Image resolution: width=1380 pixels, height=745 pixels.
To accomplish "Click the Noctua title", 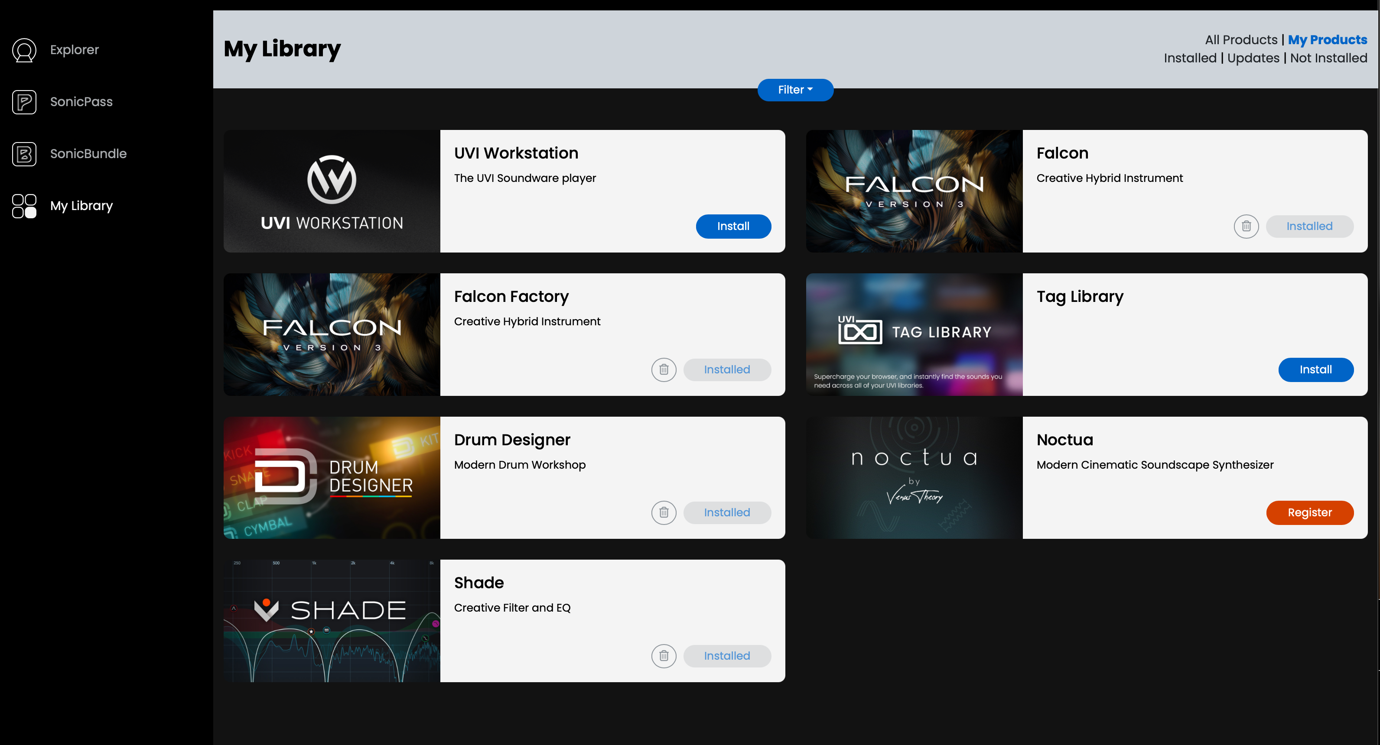I will pyautogui.click(x=1064, y=440).
